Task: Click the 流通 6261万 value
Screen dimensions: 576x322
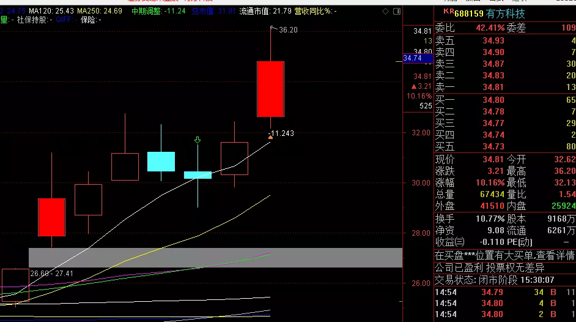Action: pyautogui.click(x=561, y=231)
